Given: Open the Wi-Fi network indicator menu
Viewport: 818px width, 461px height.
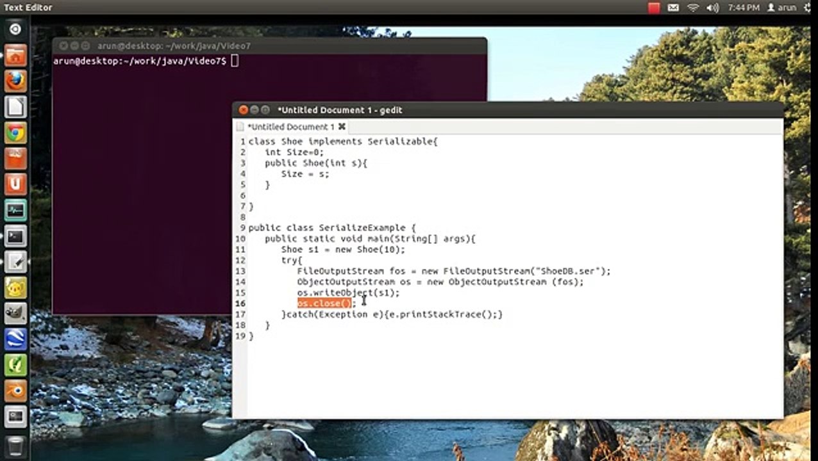Looking at the screenshot, I should pyautogui.click(x=693, y=8).
